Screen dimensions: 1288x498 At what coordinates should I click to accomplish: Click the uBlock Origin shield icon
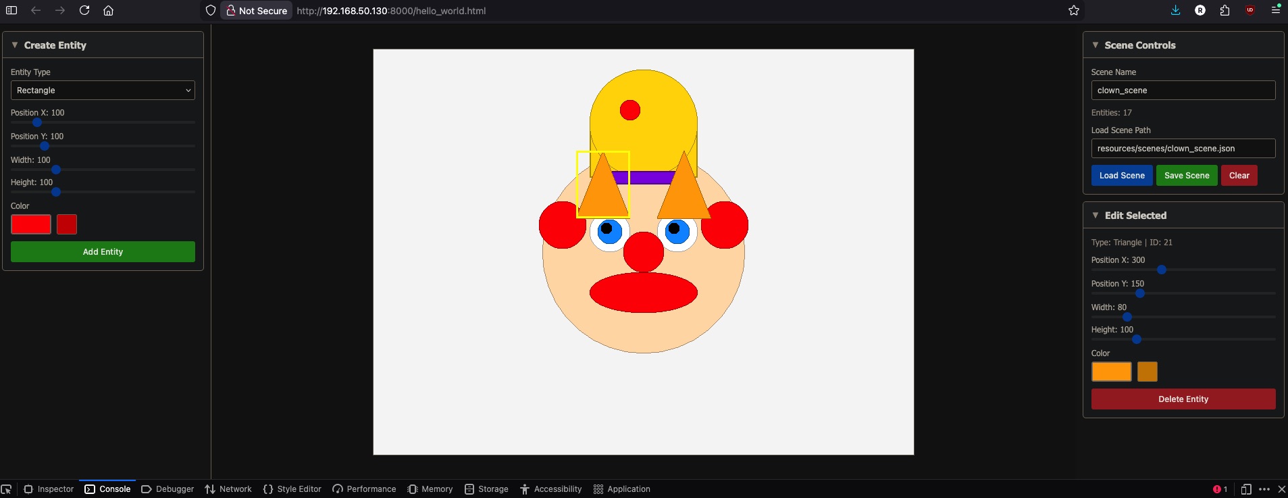[x=1250, y=10]
